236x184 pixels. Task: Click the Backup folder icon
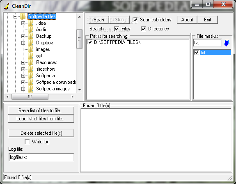point(31,36)
